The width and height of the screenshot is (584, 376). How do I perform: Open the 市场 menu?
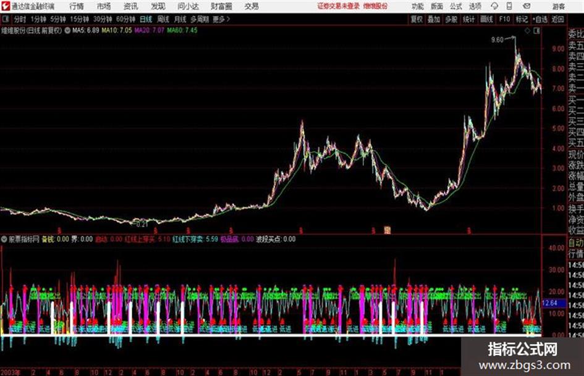(x=104, y=6)
